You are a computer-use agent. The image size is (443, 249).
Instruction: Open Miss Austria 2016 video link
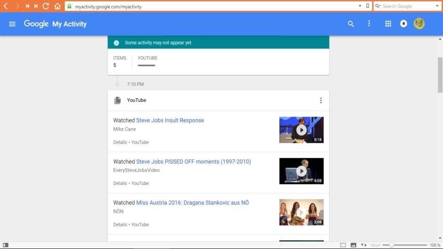pos(192,203)
